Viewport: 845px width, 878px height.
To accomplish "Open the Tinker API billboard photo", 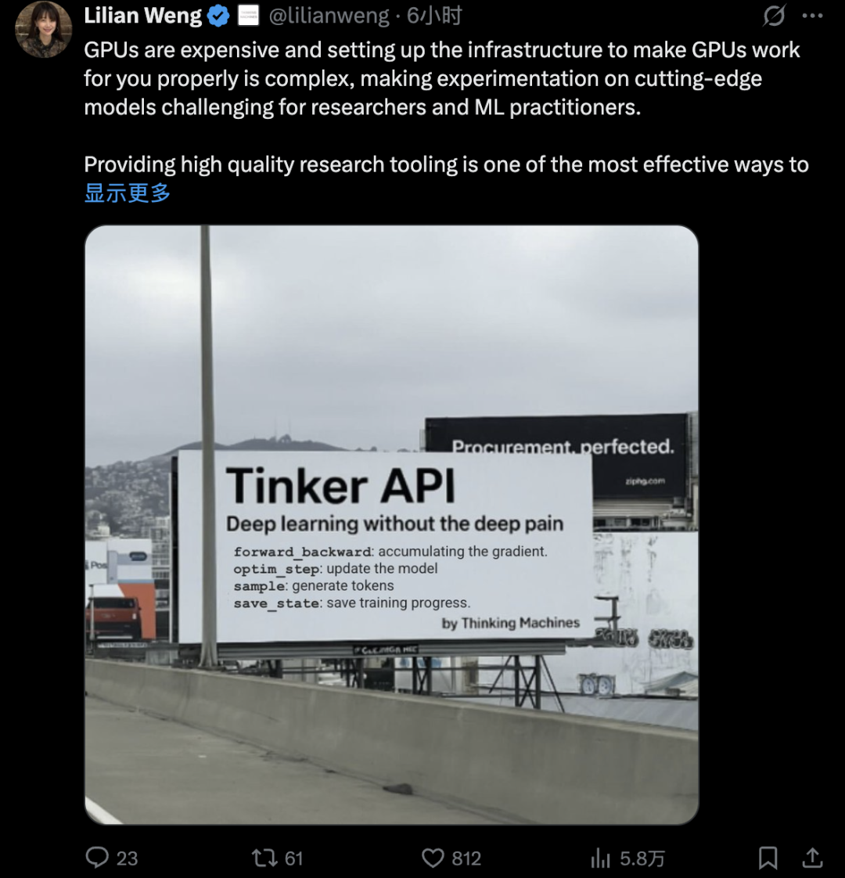I will coord(391,524).
